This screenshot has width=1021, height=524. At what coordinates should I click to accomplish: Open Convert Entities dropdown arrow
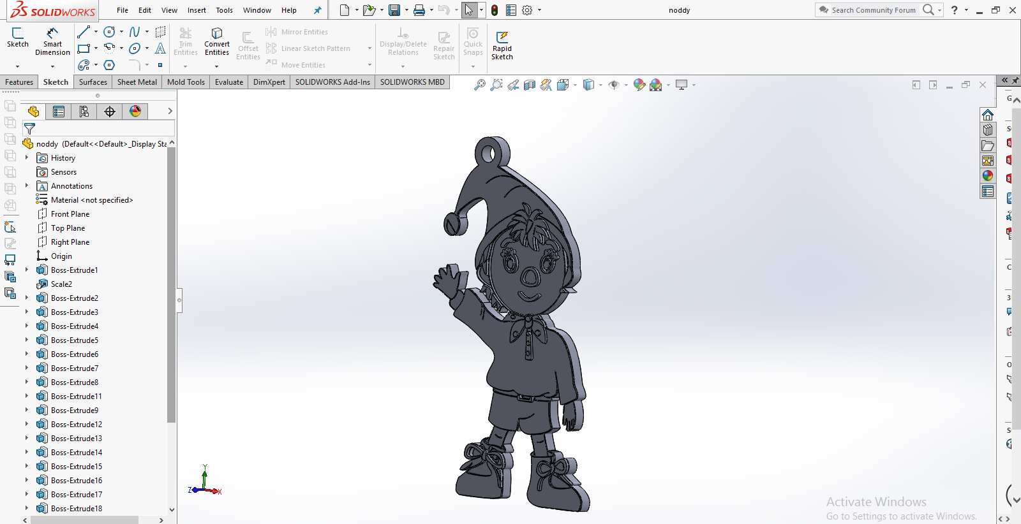[216, 66]
